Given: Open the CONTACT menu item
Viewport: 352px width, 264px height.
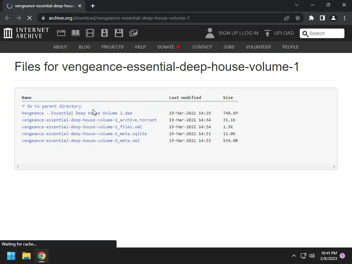Looking at the screenshot, I should 202,47.
